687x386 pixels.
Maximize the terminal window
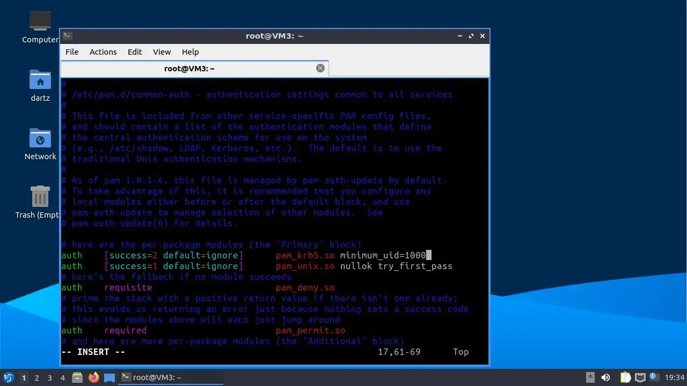pyautogui.click(x=471, y=36)
